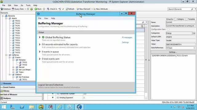Screen dimensions: 197x110
Task: Click the Undo Check Out icon
Action: (60, 9)
